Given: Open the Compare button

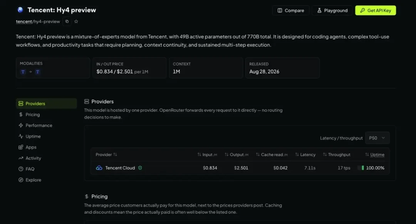Looking at the screenshot, I should (x=291, y=10).
